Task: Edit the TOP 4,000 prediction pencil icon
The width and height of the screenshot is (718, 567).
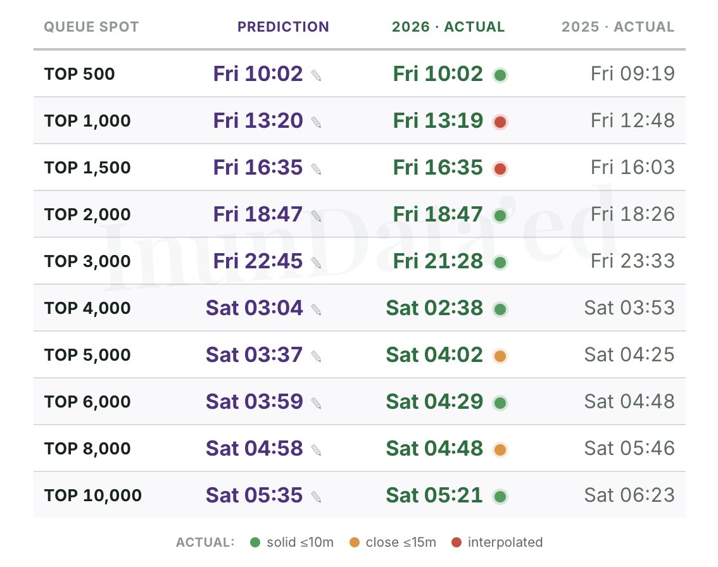Action: pyautogui.click(x=316, y=309)
